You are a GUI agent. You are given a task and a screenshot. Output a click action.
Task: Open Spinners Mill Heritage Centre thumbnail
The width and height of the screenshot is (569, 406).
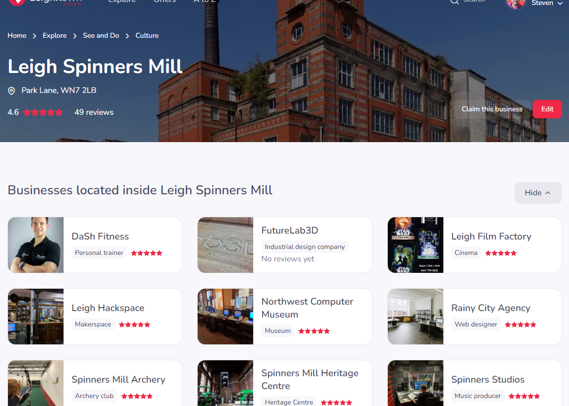[225, 383]
